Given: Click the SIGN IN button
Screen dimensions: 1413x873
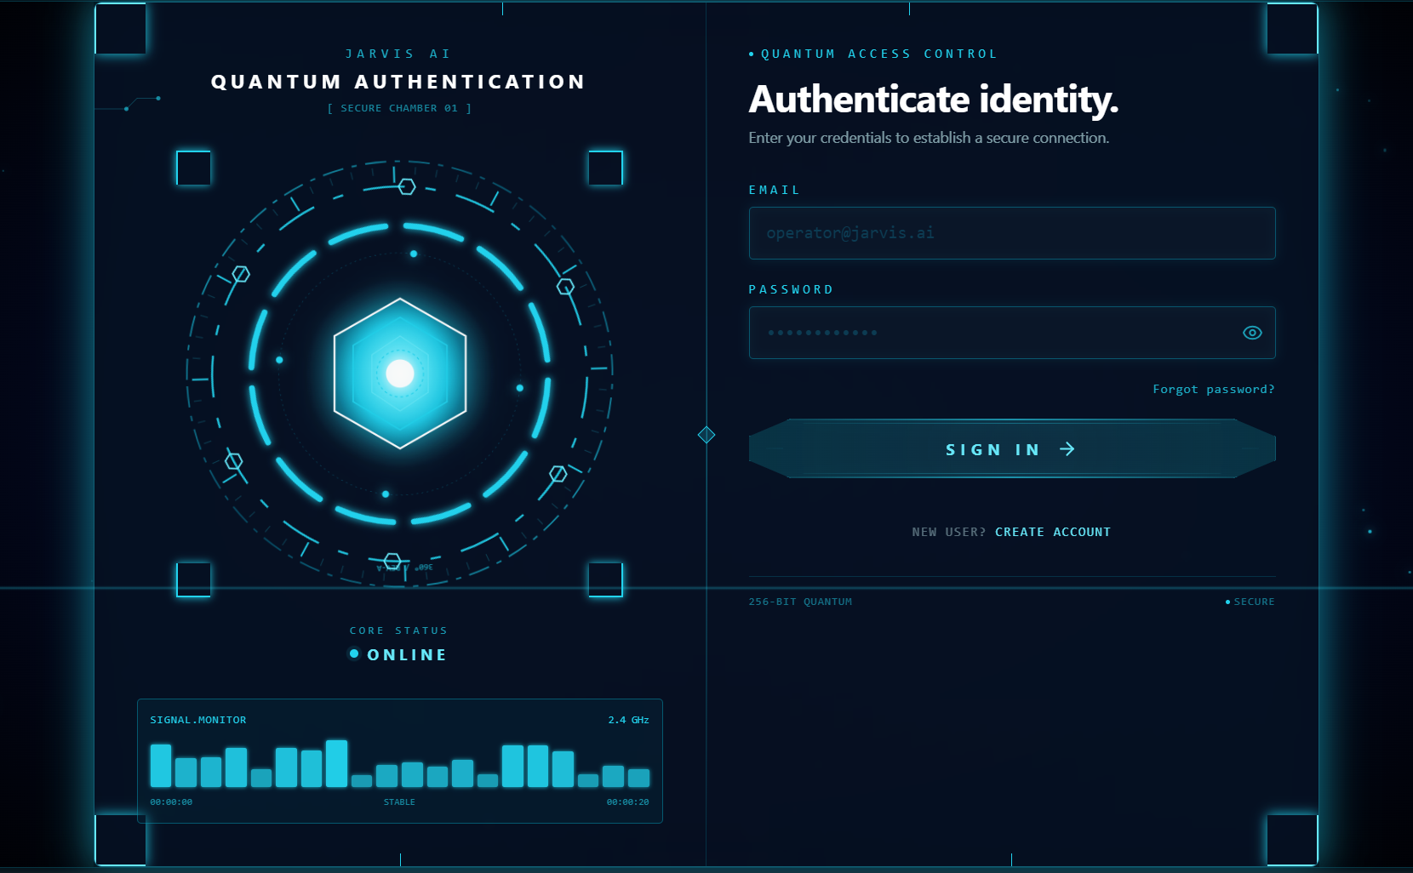Looking at the screenshot, I should click(1012, 448).
